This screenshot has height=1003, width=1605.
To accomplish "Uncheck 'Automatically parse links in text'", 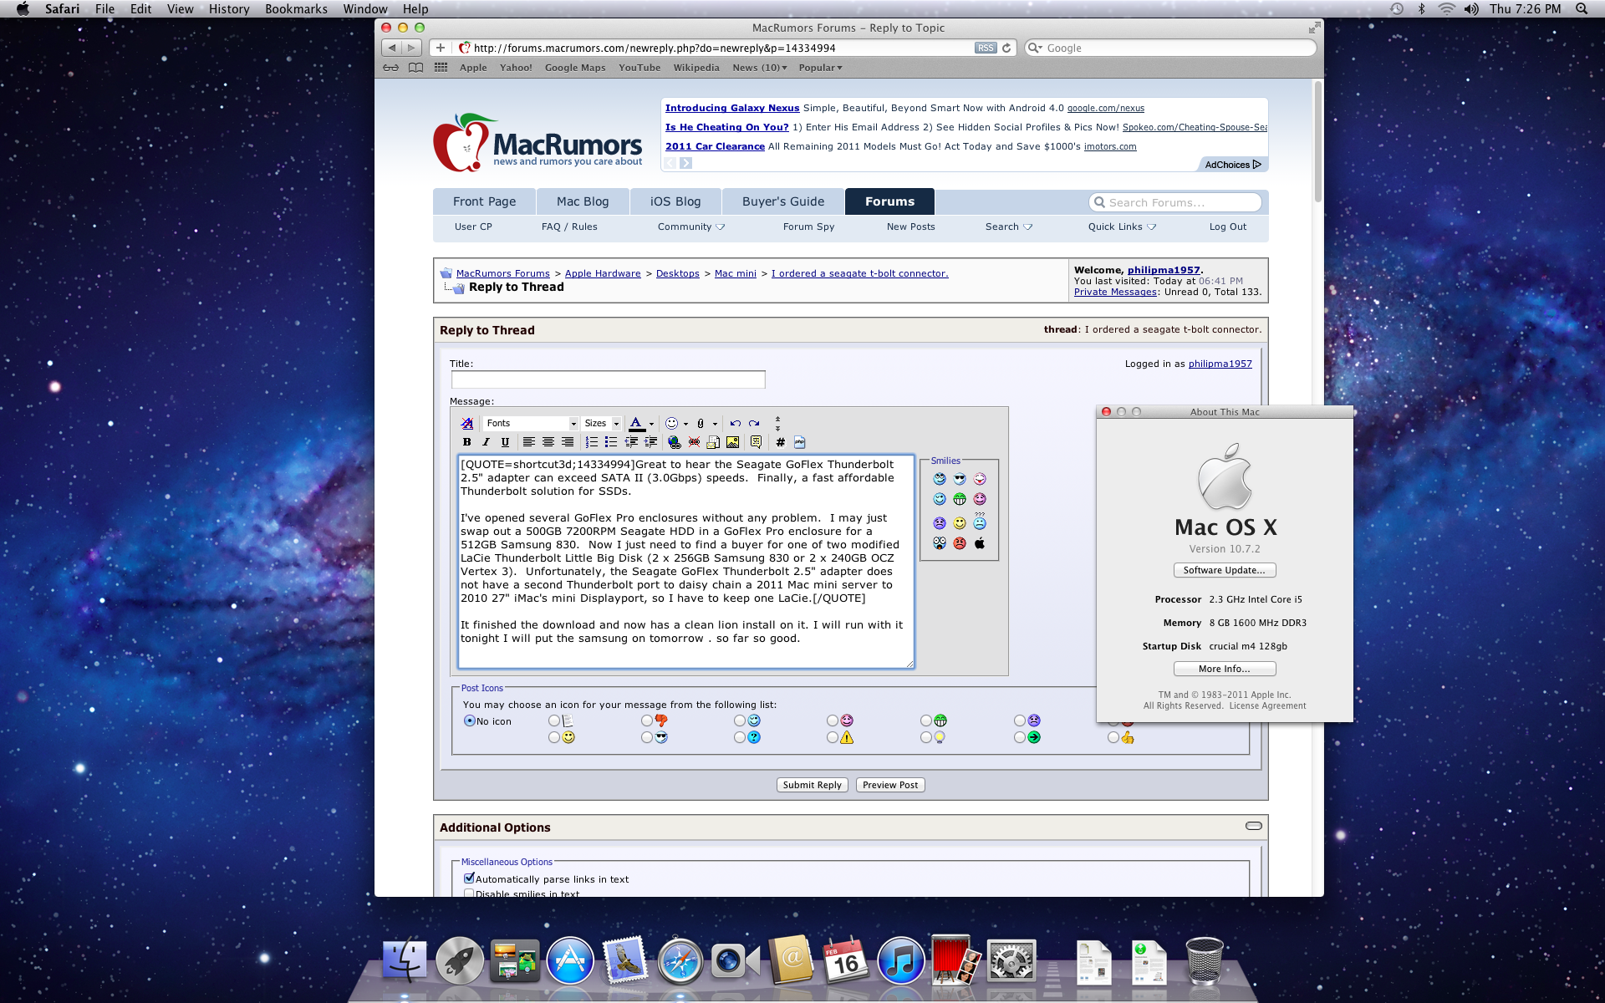I will point(469,878).
